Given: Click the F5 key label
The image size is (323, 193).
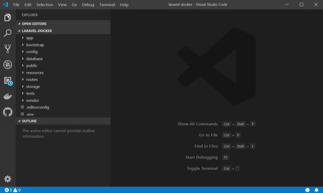Looking at the screenshot, I should (226, 157).
